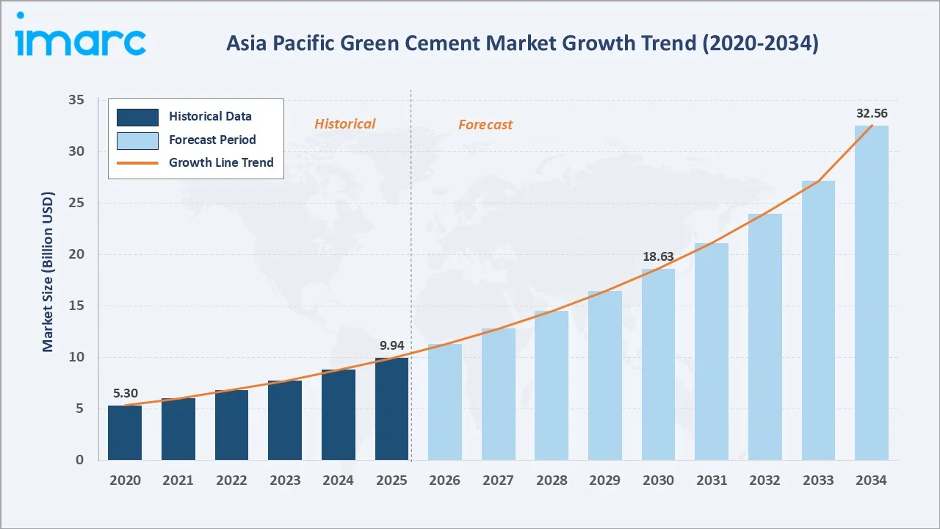Click the 2028 x-axis year label
940x529 pixels.
click(552, 481)
